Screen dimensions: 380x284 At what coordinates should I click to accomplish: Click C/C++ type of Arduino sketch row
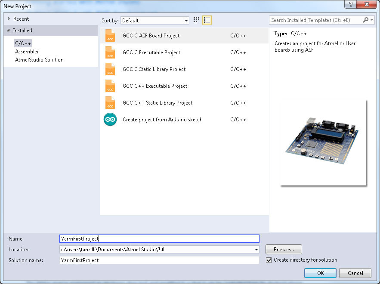238,120
